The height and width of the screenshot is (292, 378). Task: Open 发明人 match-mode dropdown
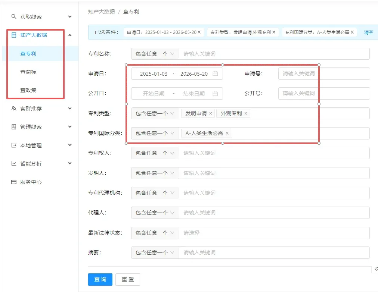[155, 173]
